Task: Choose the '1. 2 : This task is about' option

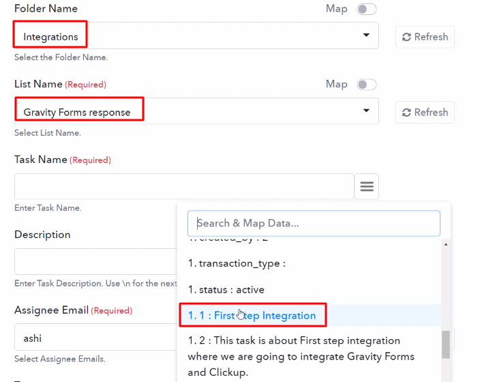Action: pyautogui.click(x=310, y=356)
